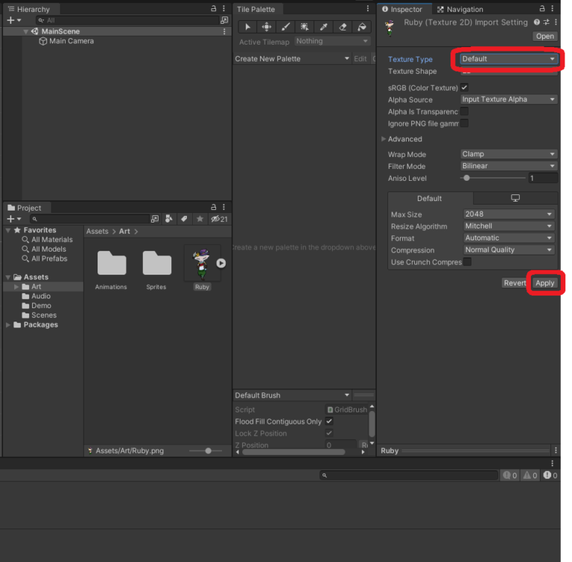Image resolution: width=572 pixels, height=562 pixels.
Task: Select the Tile Palette tab
Action: tap(255, 10)
